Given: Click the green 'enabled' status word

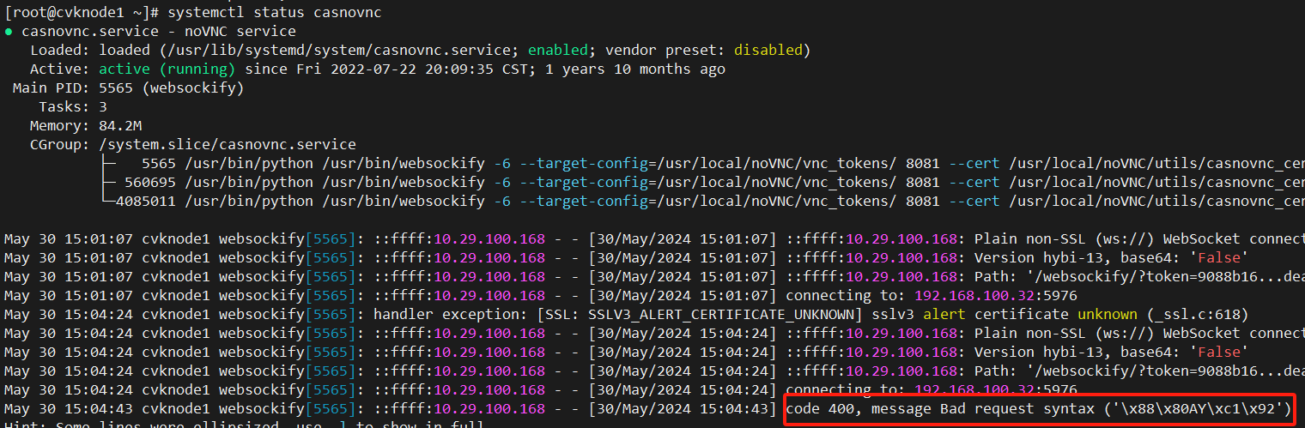Looking at the screenshot, I should point(558,51).
